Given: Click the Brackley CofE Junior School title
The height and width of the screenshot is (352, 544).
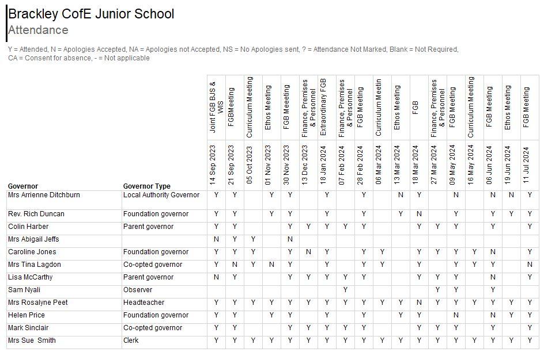Looking at the screenshot, I should (x=91, y=14).
